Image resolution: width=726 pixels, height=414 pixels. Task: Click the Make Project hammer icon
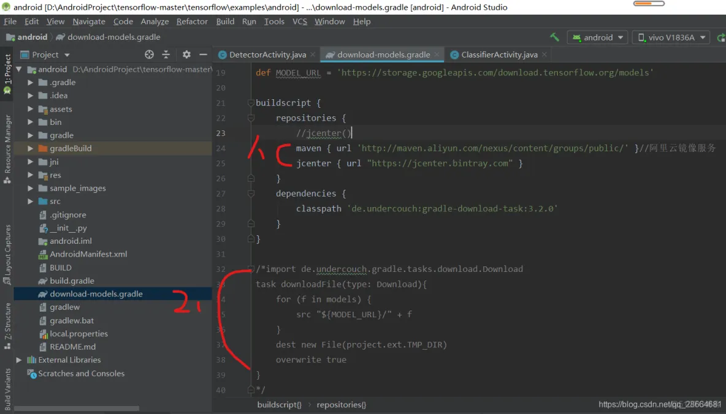tap(554, 37)
